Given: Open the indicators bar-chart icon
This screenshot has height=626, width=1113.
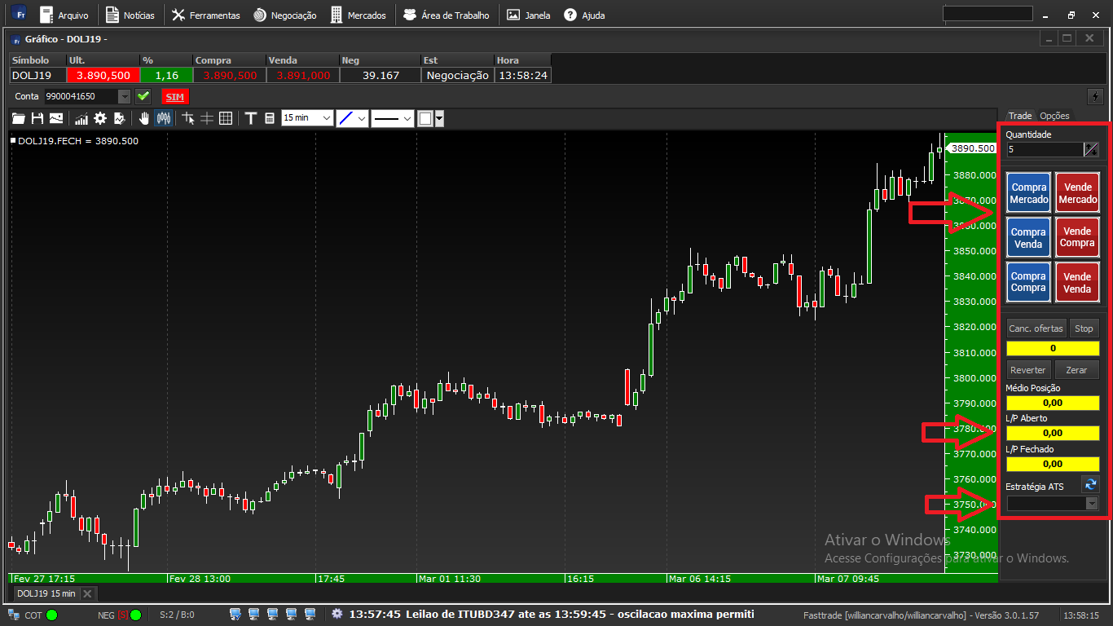Looking at the screenshot, I should point(81,118).
